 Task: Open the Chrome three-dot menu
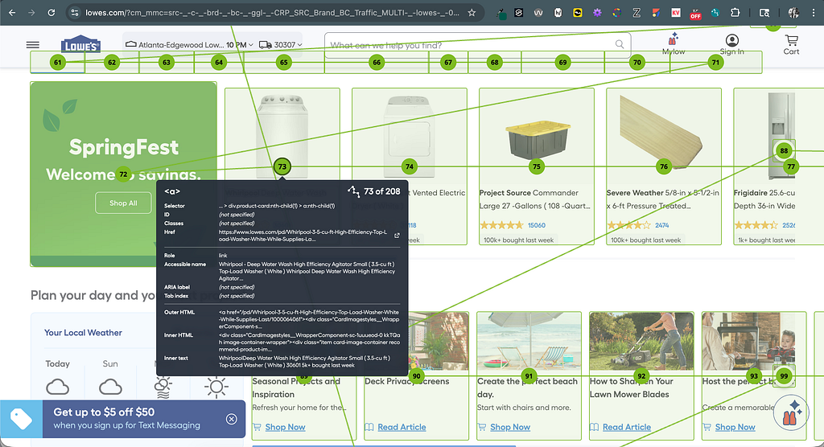point(814,13)
